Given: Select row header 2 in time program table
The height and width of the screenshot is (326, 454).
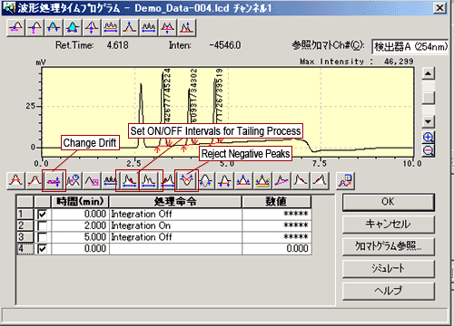Looking at the screenshot, I should click(25, 225).
